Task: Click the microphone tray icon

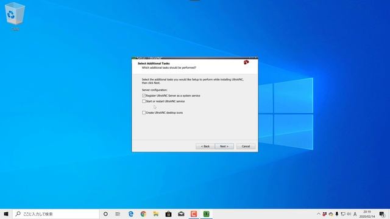Action: (337, 214)
